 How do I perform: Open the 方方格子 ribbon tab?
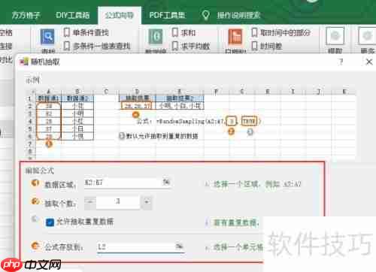pyautogui.click(x=26, y=15)
